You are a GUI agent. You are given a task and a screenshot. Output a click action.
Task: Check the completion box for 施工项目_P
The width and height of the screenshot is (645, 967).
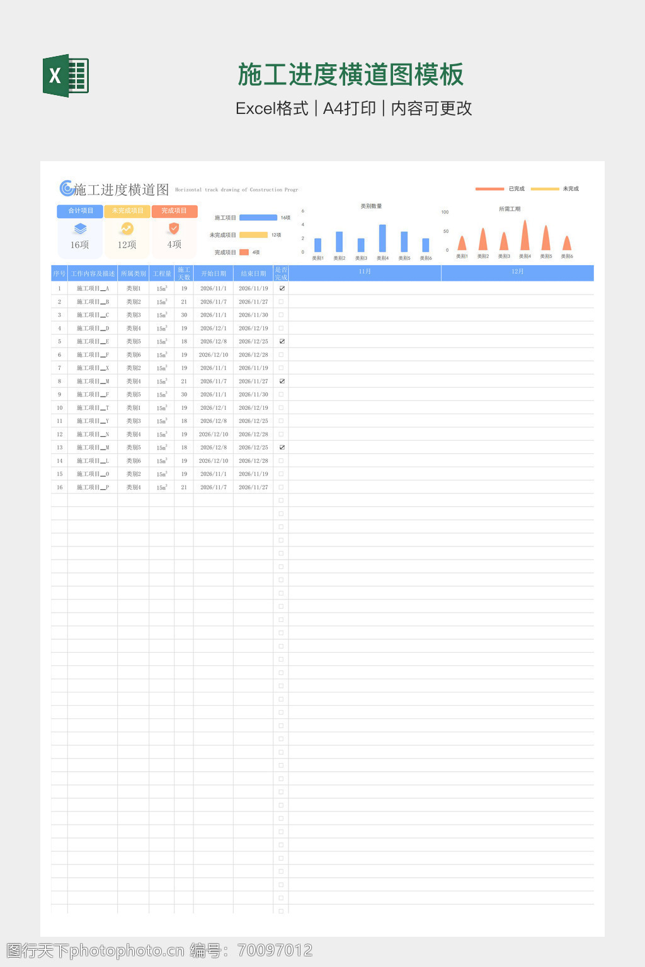coord(282,487)
